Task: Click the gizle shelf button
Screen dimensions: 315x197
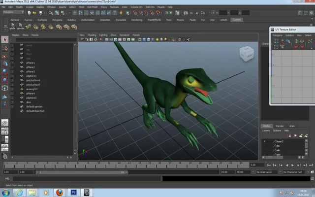Action: [12, 26]
